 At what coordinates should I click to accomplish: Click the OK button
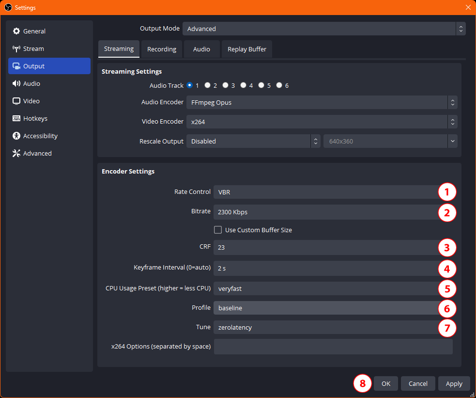click(386, 383)
